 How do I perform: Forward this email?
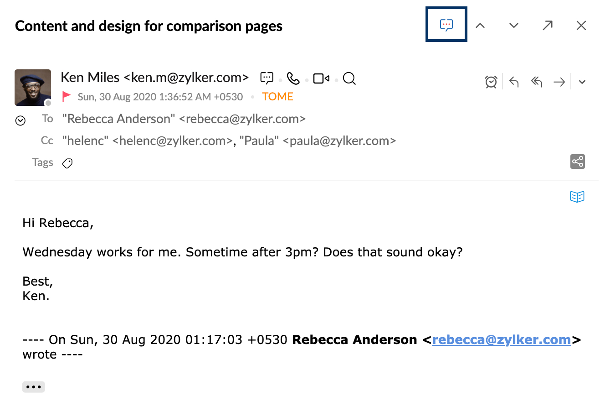[559, 82]
